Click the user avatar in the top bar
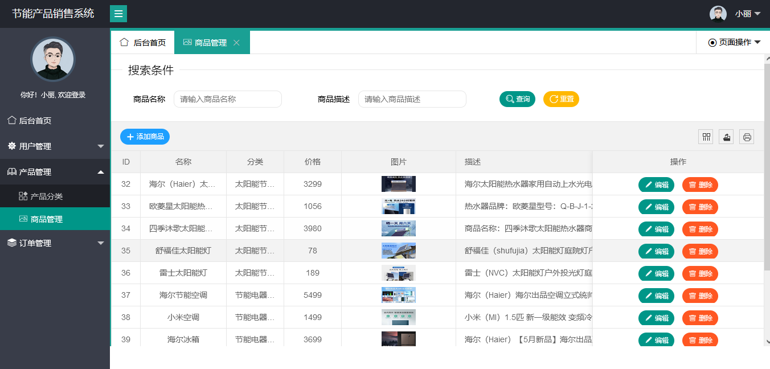 (x=718, y=14)
